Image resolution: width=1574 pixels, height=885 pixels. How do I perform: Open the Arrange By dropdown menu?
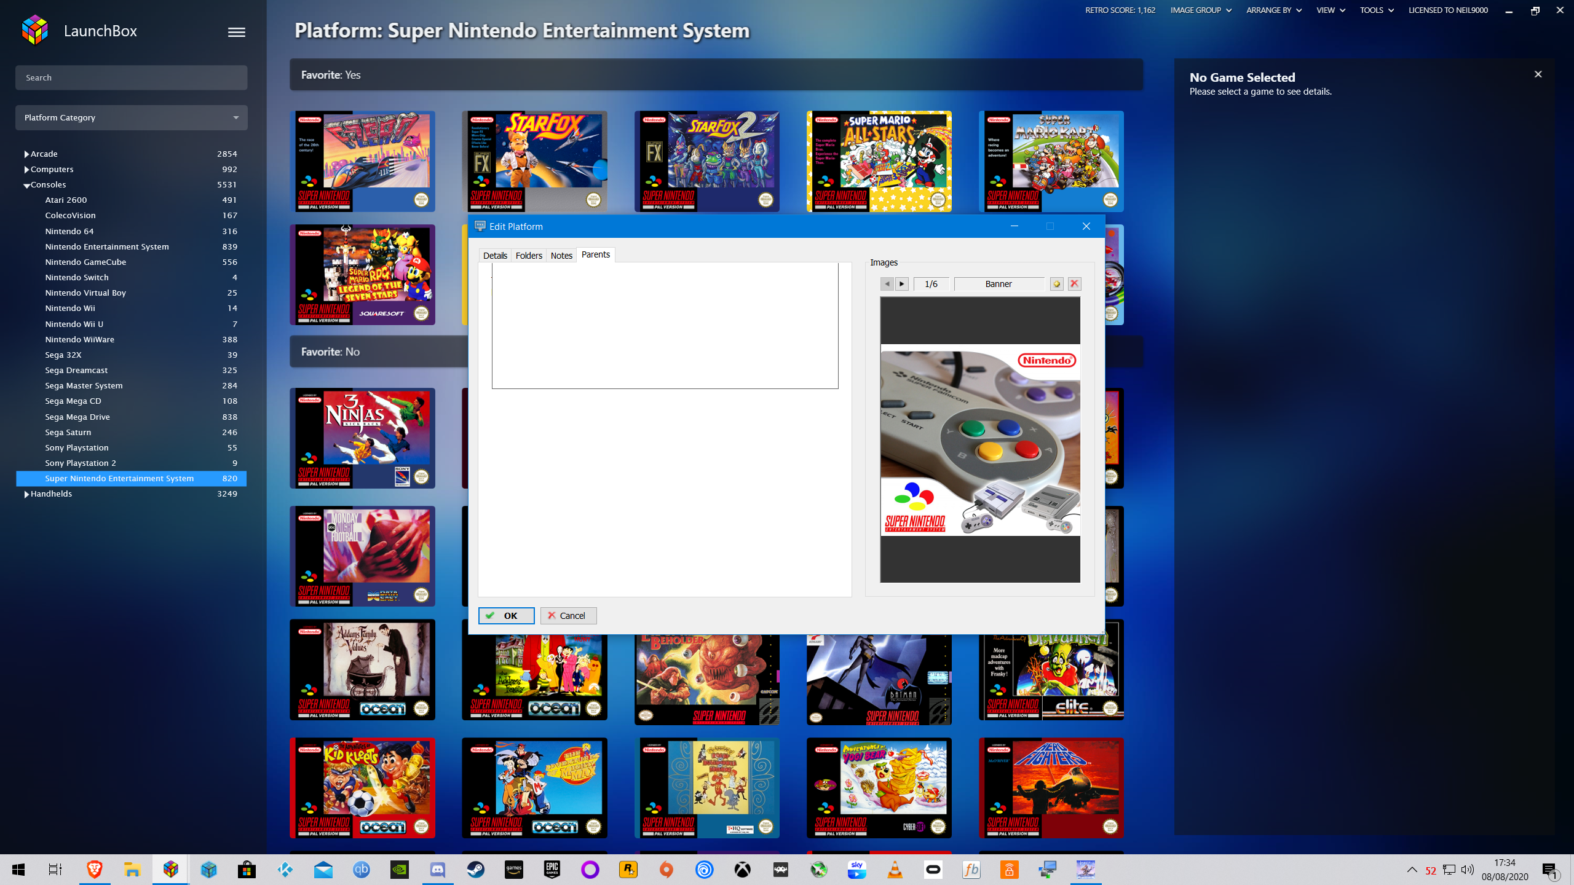[x=1273, y=10]
